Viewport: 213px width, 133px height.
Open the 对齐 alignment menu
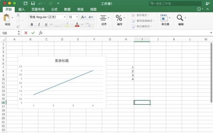[104, 20]
